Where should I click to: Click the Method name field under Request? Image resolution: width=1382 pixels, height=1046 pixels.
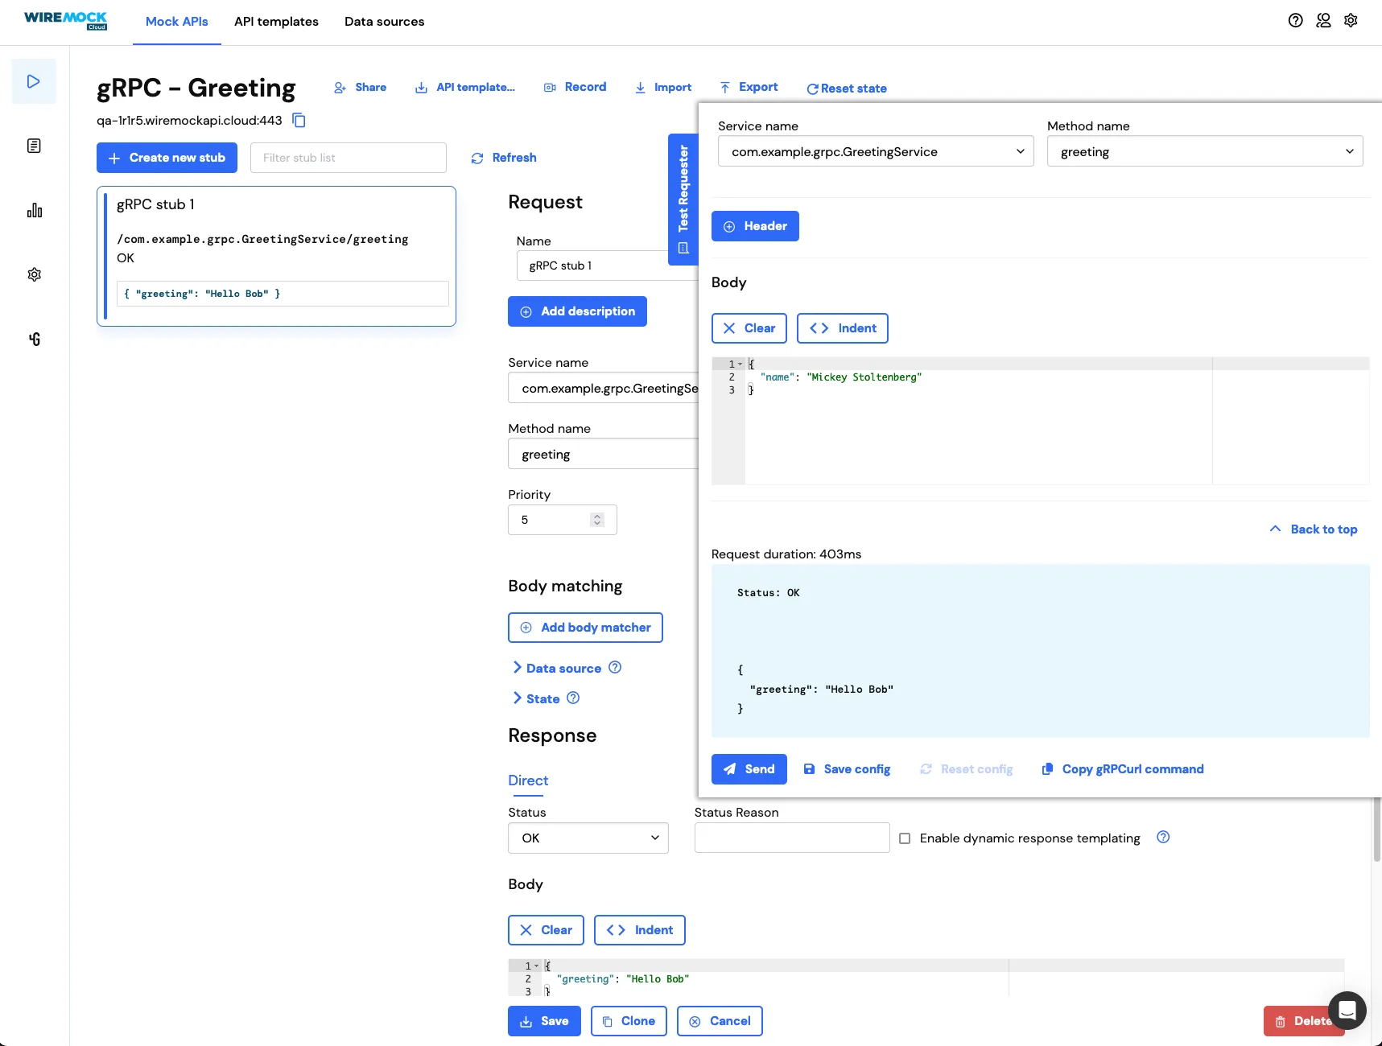coord(603,454)
